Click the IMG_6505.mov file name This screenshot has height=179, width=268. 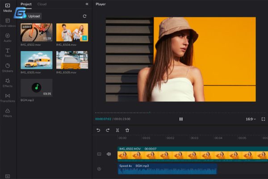coord(30,72)
